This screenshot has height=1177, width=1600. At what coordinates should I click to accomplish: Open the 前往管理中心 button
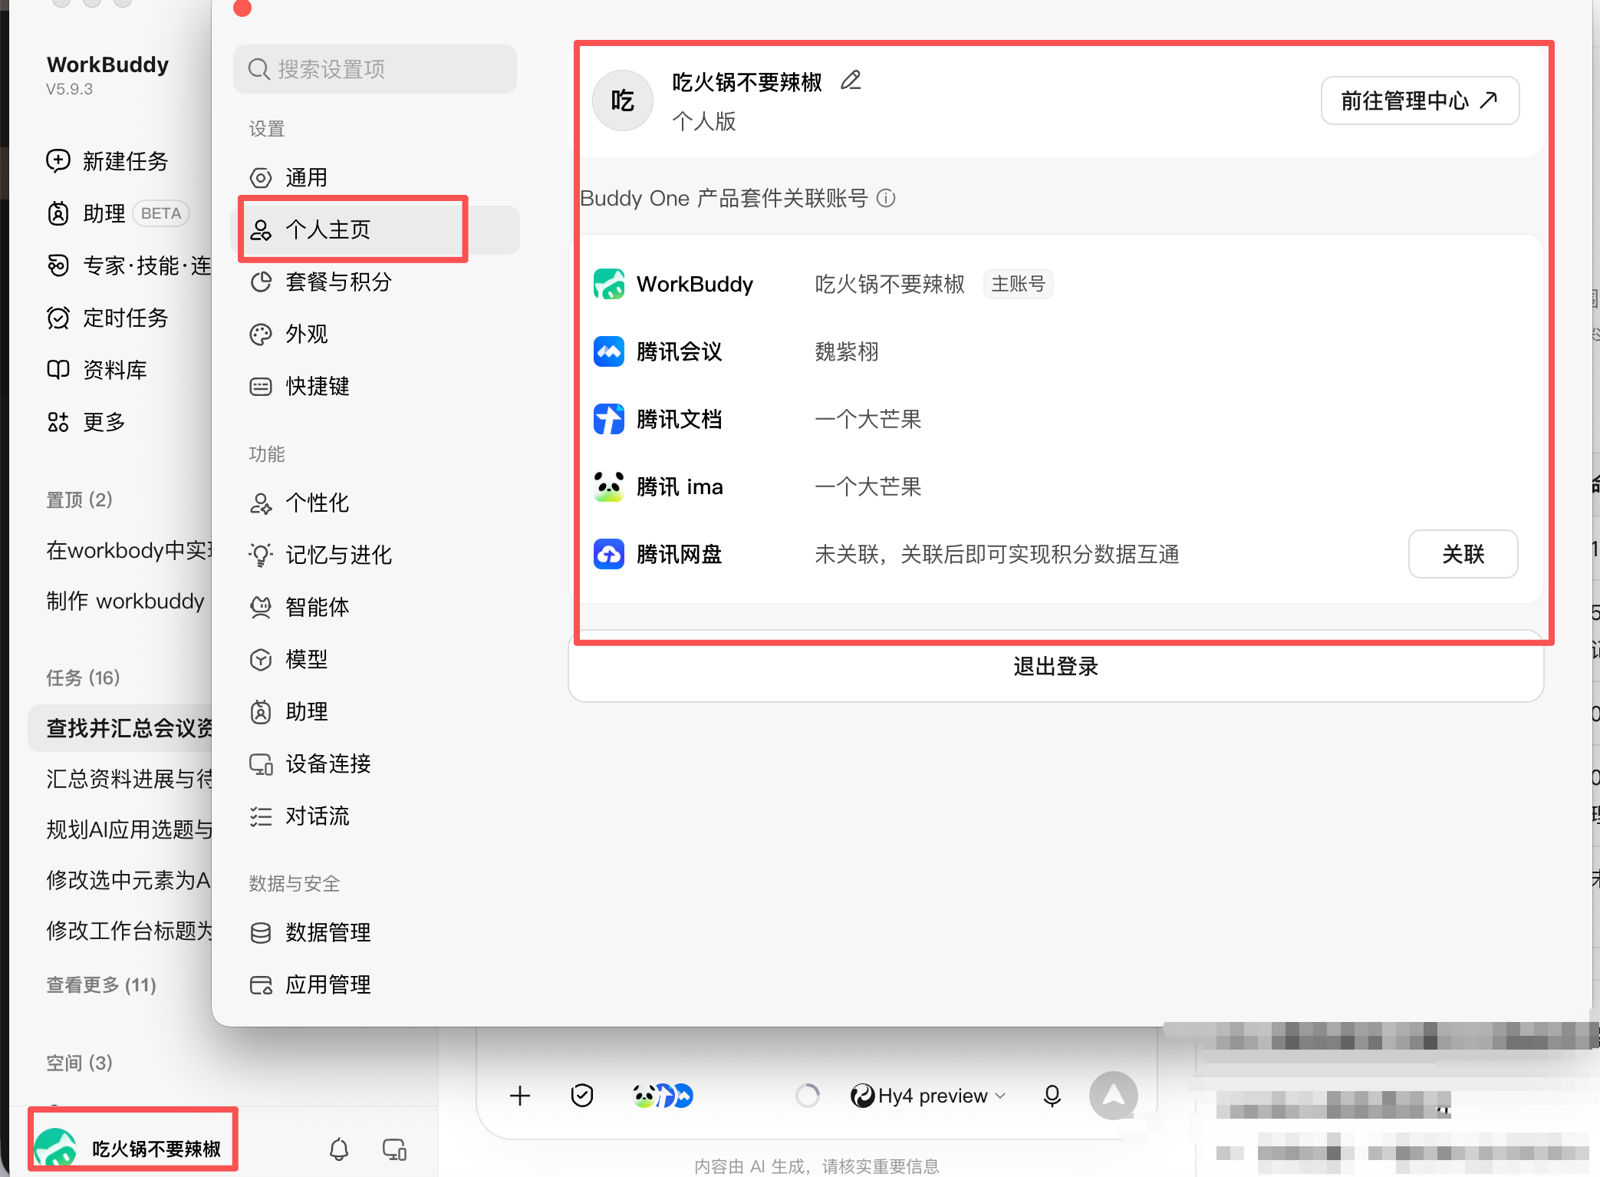pos(1420,101)
